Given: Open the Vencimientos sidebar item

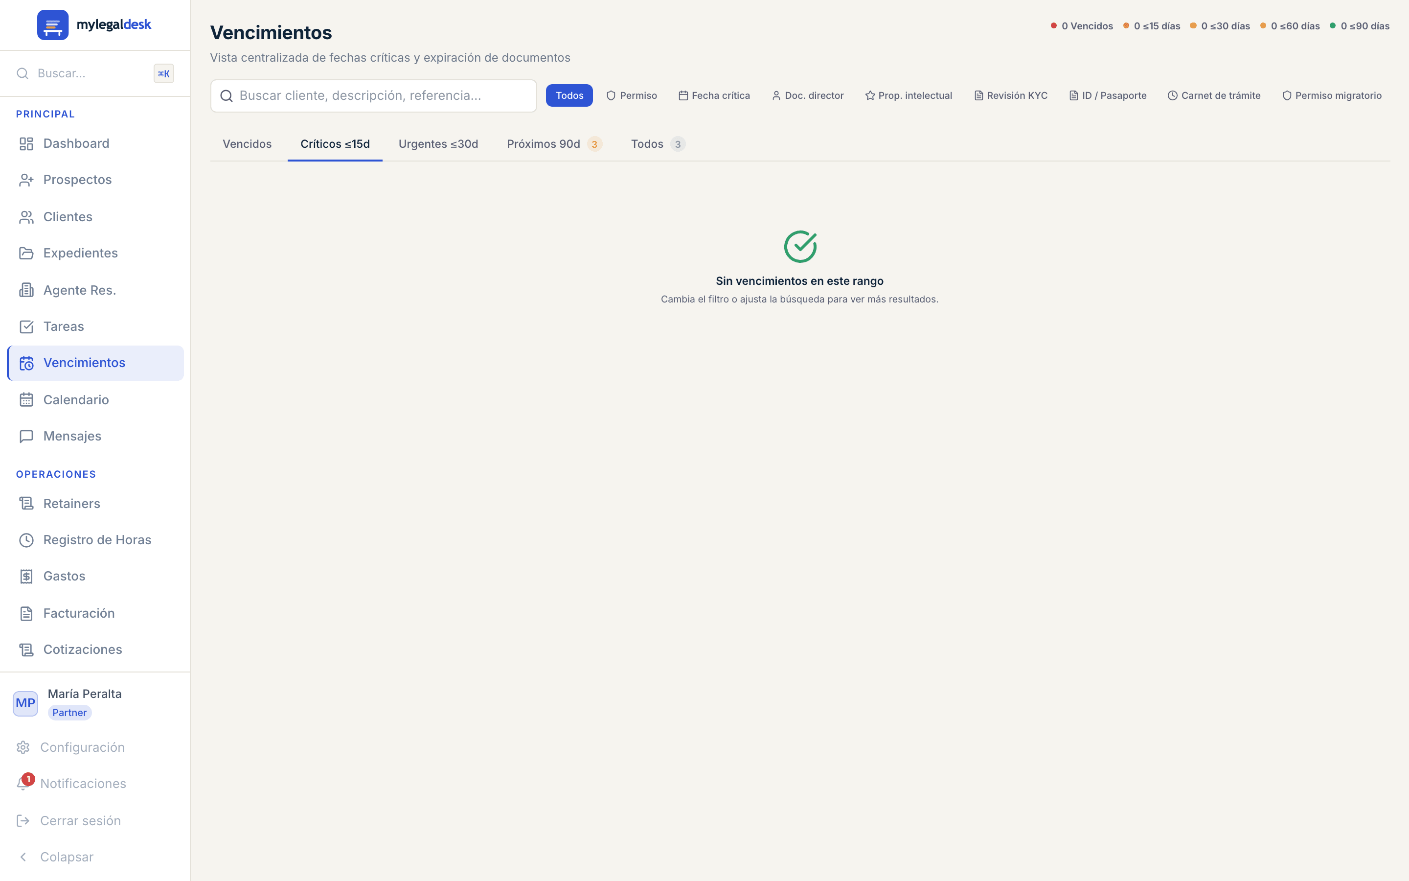Looking at the screenshot, I should 95,363.
